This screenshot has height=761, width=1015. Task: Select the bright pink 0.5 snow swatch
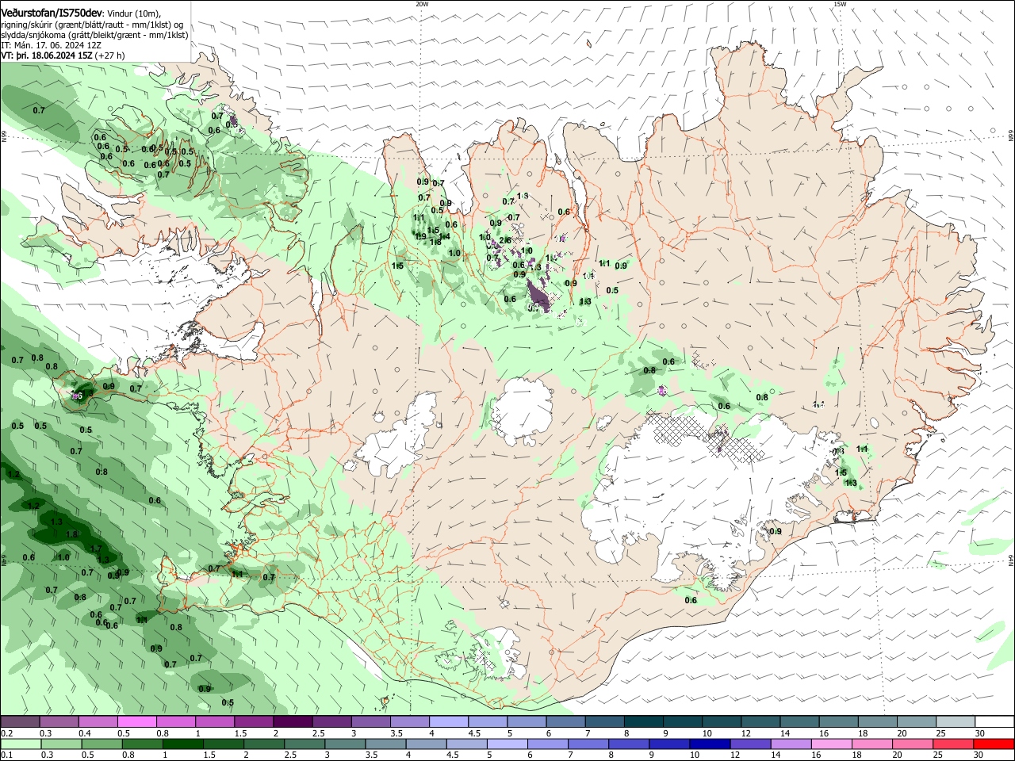coord(136,722)
